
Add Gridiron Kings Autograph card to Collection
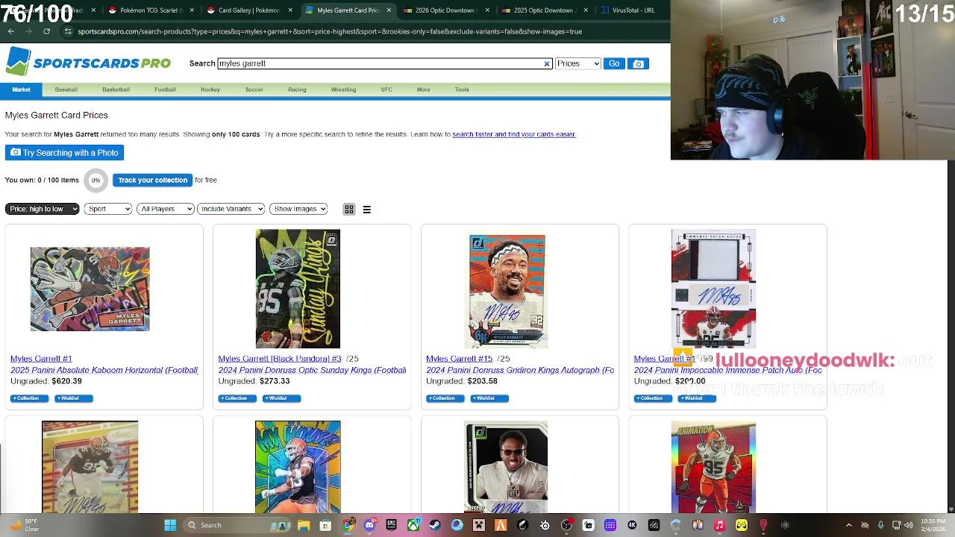point(445,398)
